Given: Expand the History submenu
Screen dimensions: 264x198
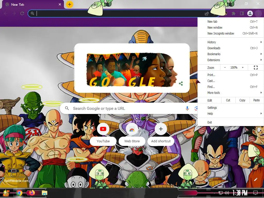Looking at the screenshot, I should click(x=231, y=42).
